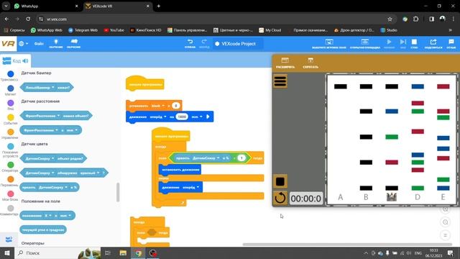Select the Переменные block category

coord(10,181)
